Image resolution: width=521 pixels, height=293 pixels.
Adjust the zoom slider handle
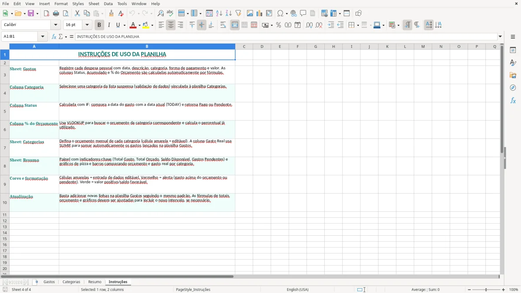point(486,290)
